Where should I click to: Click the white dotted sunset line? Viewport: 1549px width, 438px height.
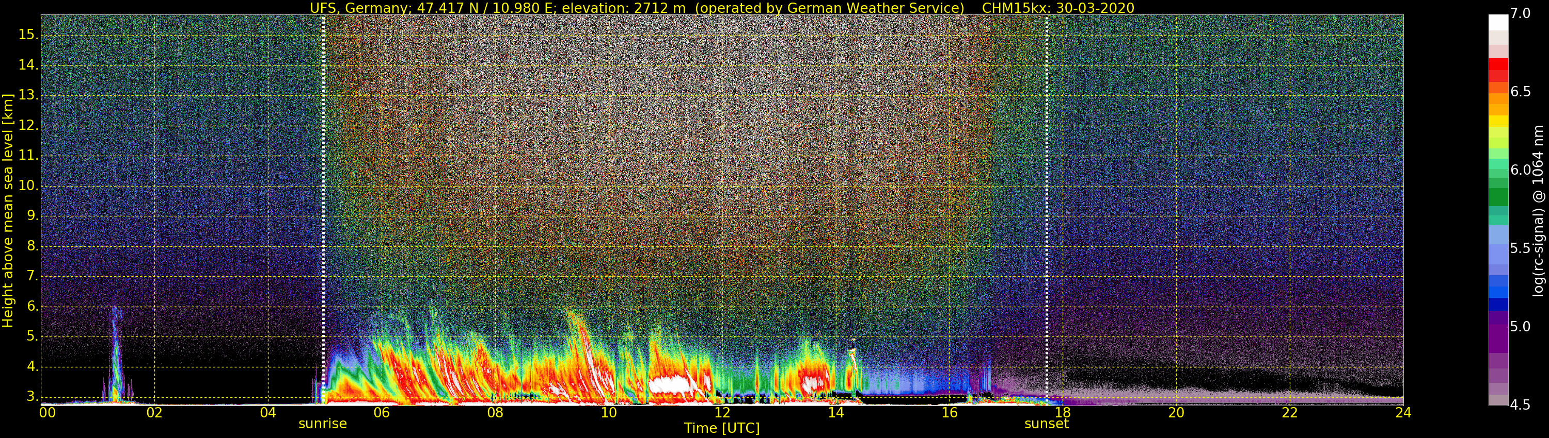[x=1047, y=180]
